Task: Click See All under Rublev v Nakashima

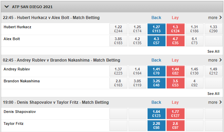Action: tap(213, 94)
